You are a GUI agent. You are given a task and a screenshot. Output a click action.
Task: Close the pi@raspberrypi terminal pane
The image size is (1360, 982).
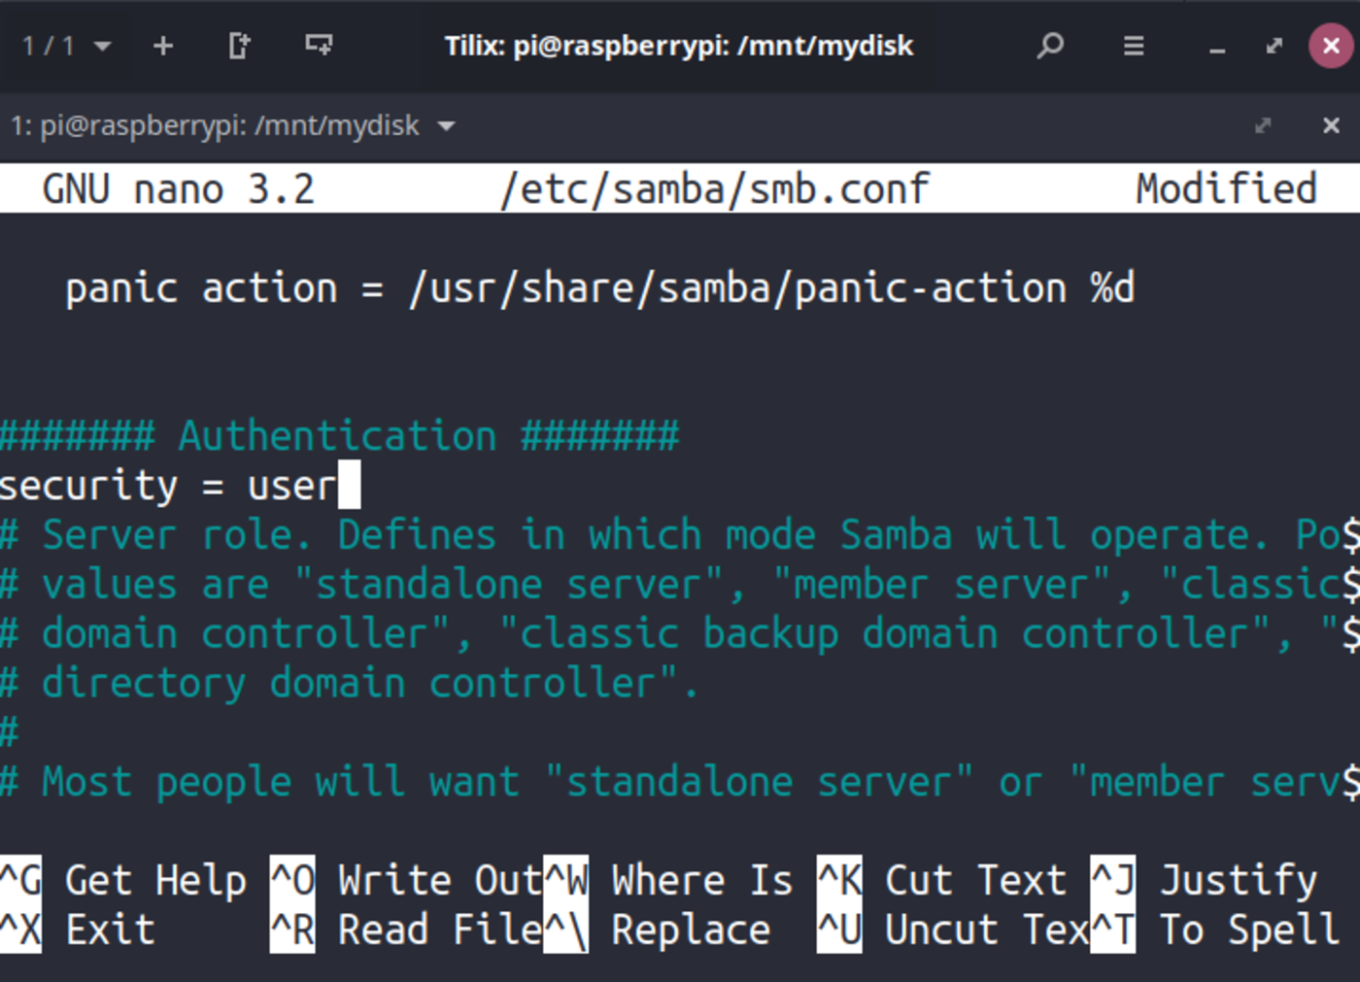[x=1330, y=125]
